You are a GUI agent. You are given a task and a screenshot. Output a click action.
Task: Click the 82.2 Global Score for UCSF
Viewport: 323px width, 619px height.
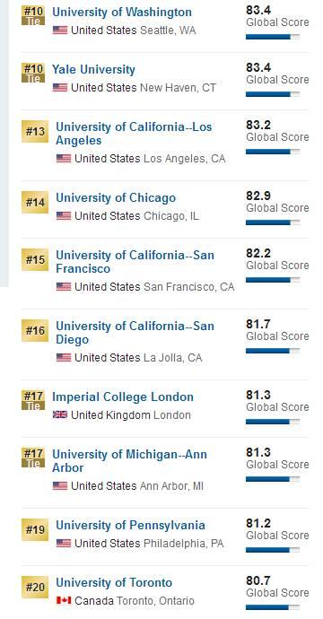coord(277,259)
